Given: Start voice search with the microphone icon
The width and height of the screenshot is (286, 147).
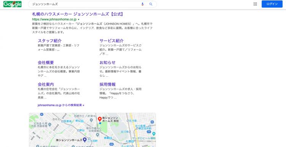Looking at the screenshot, I should (x=143, y=4).
